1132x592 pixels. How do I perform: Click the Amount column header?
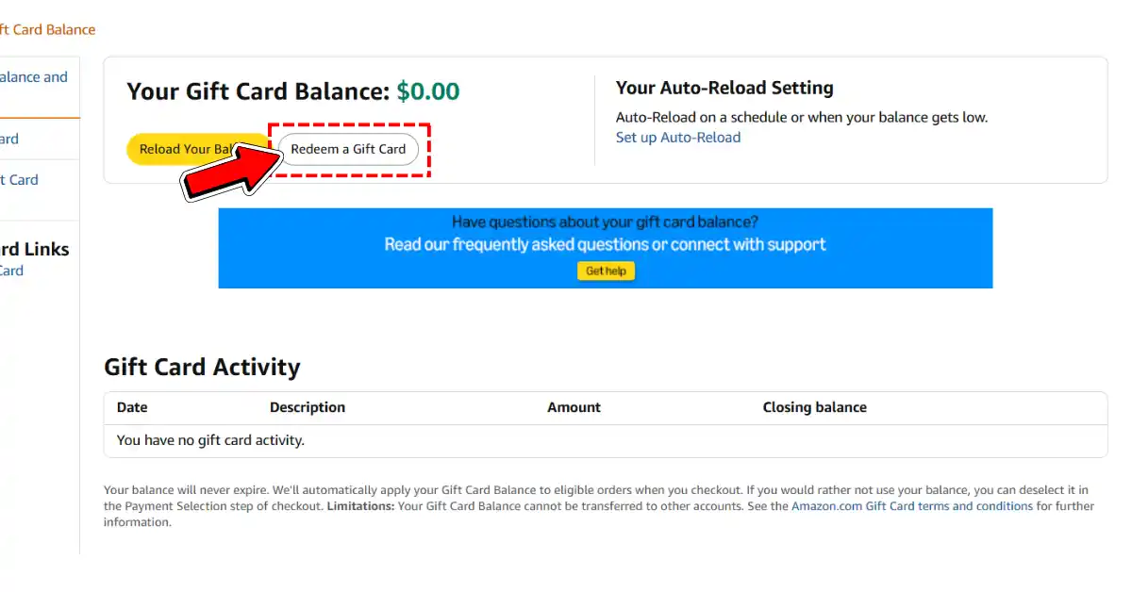coord(574,407)
